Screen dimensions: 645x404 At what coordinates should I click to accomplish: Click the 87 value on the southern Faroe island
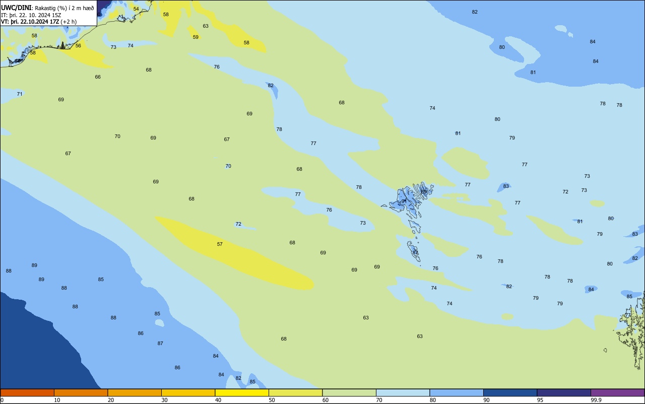[415, 252]
